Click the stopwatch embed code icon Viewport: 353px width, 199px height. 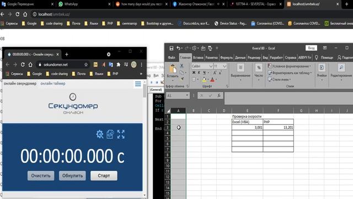tap(110, 134)
